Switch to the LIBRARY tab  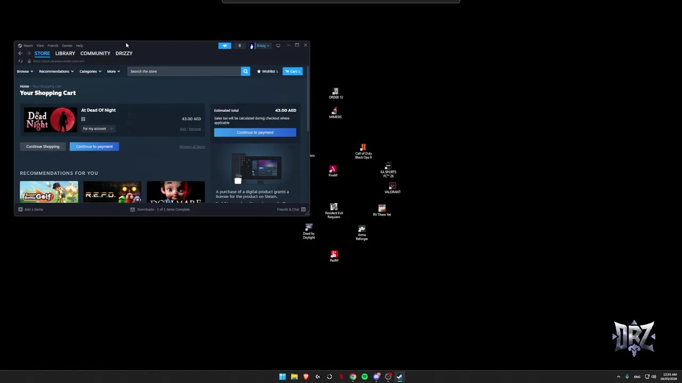pyautogui.click(x=65, y=53)
